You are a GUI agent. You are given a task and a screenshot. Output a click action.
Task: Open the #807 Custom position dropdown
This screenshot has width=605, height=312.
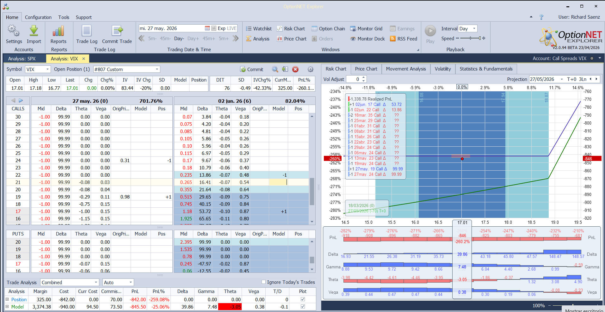click(157, 69)
